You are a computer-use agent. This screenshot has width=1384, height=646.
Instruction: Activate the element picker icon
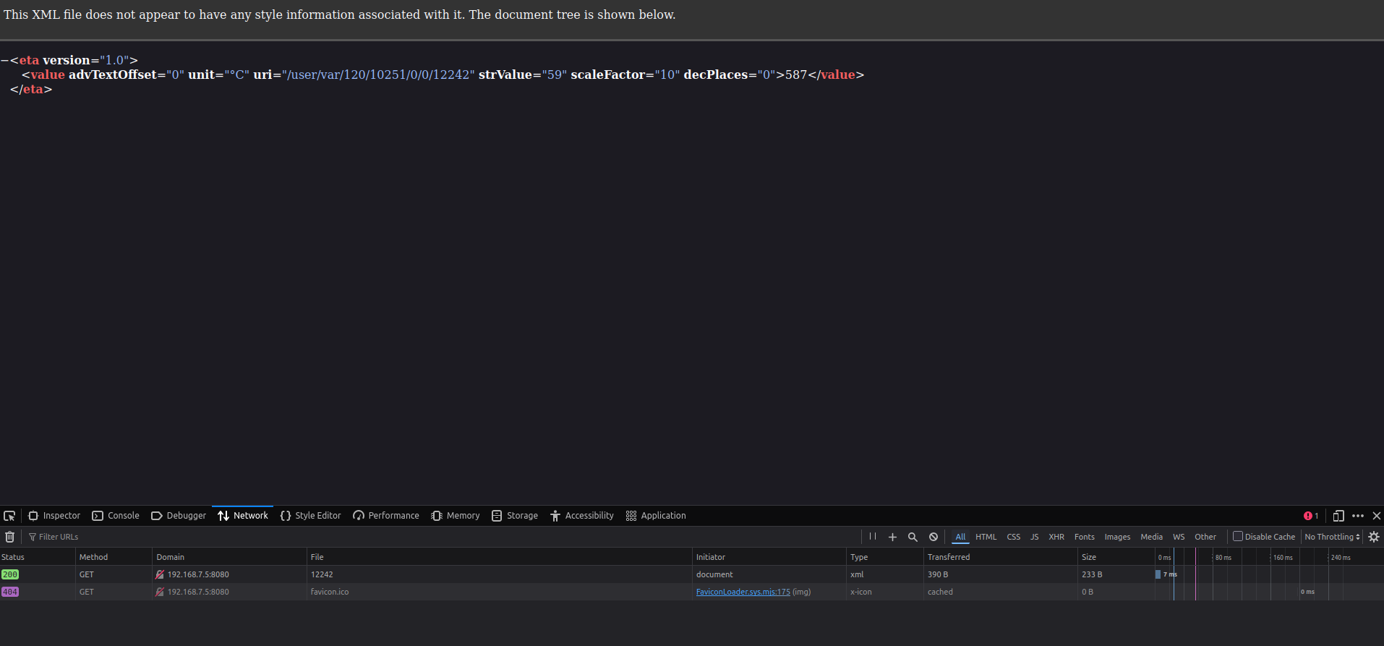click(9, 516)
